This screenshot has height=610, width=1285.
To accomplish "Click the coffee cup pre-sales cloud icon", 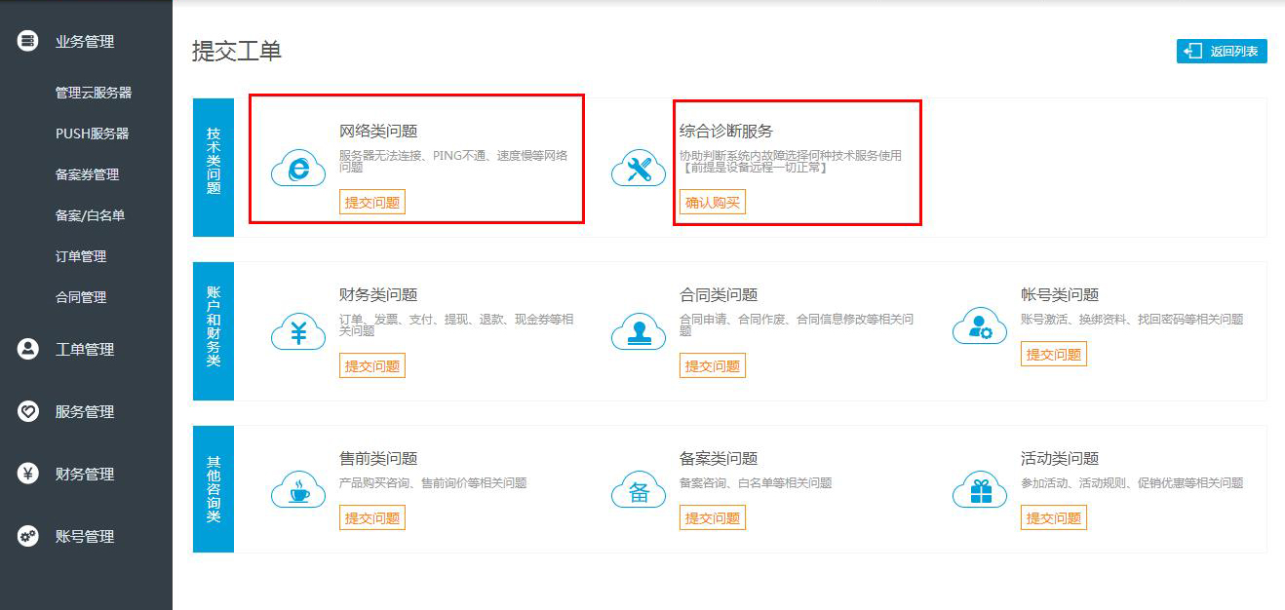I will click(298, 491).
